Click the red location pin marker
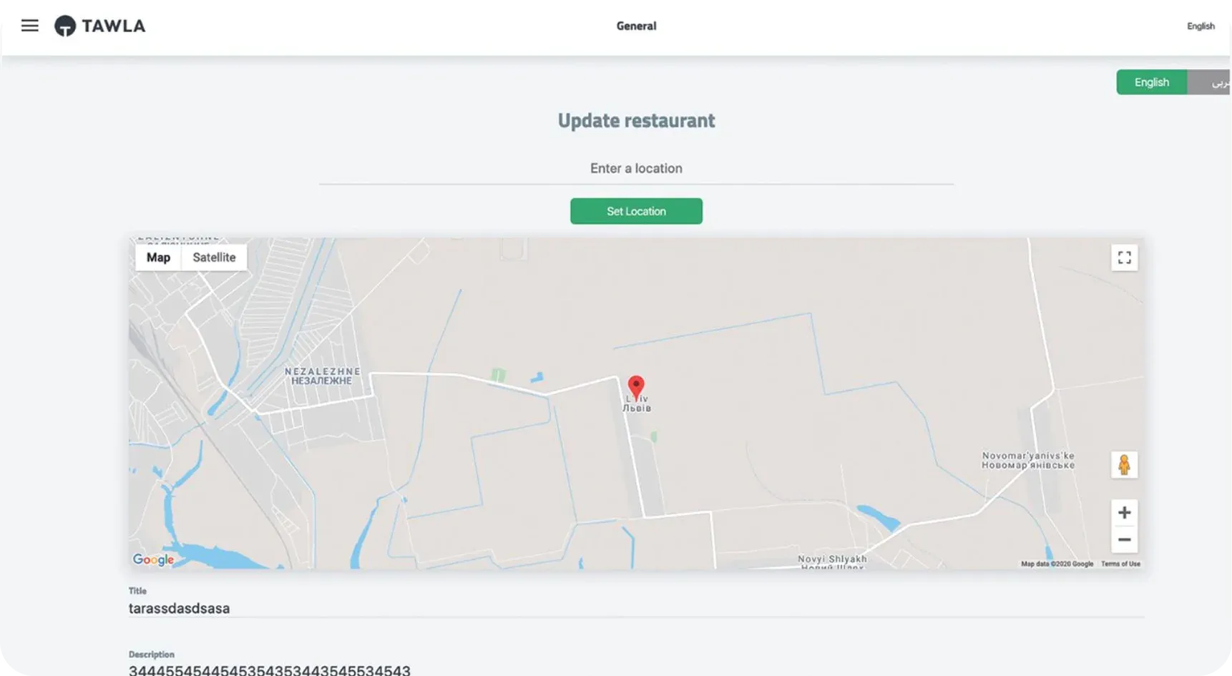 [x=635, y=387]
